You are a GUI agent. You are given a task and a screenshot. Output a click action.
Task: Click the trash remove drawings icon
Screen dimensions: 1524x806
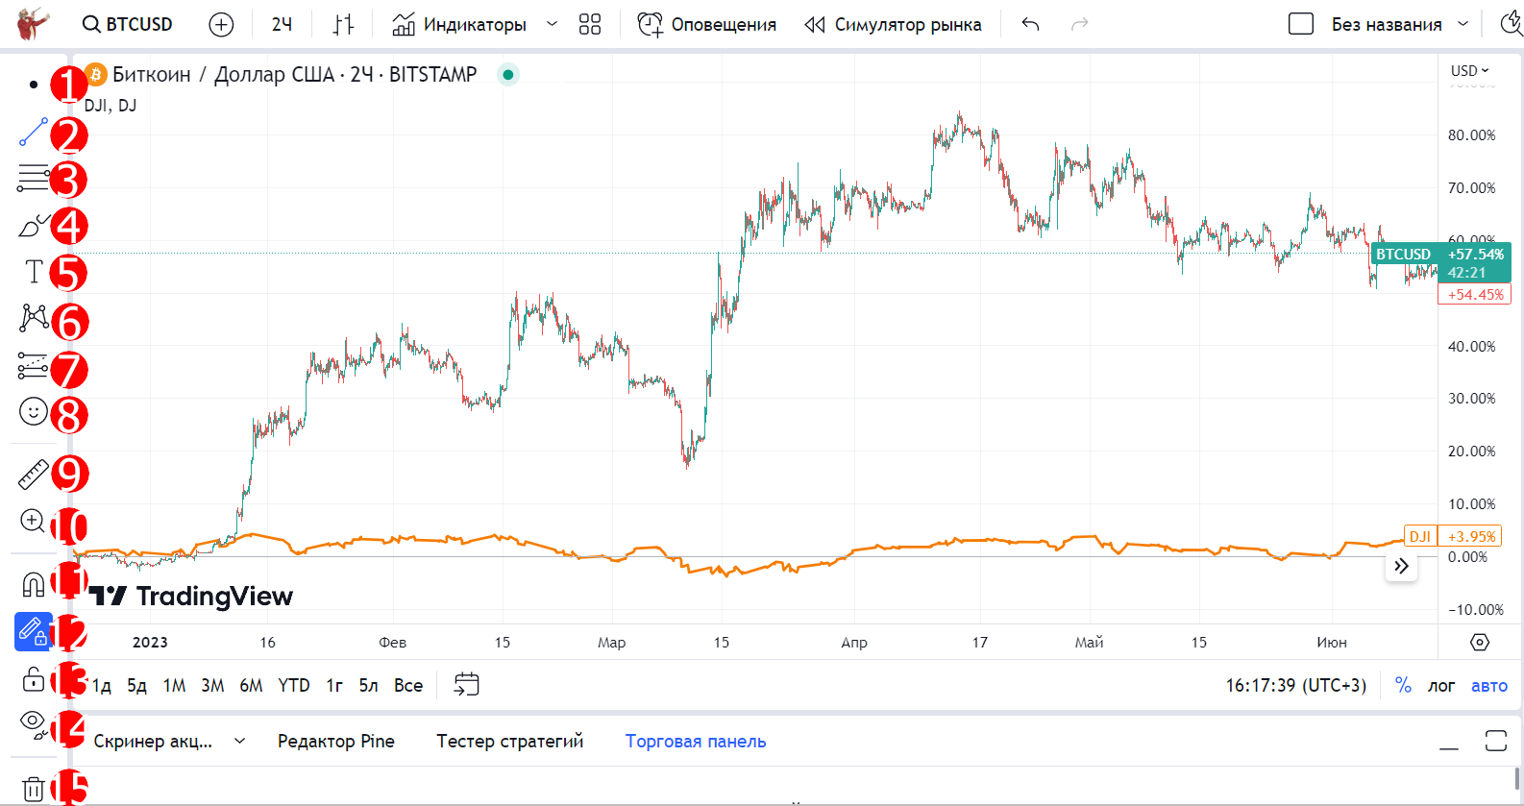point(34,789)
